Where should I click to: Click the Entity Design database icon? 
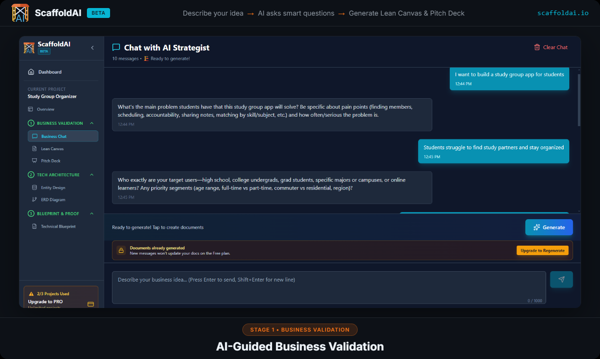(x=34, y=188)
